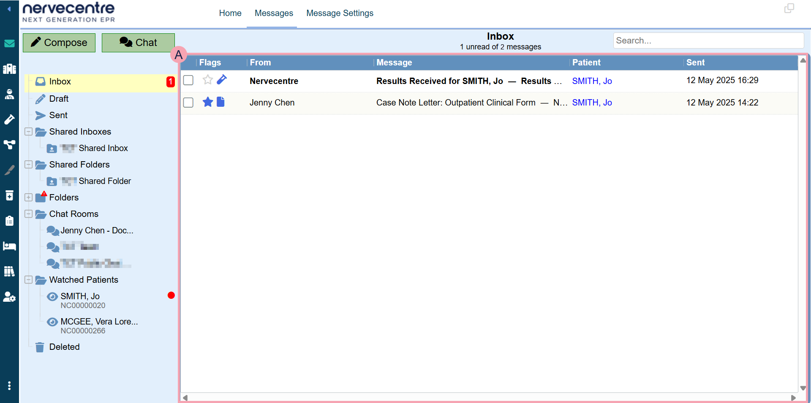The height and width of the screenshot is (403, 811).
Task: Collapse the Shared Inboxes folder
Action: click(28, 132)
